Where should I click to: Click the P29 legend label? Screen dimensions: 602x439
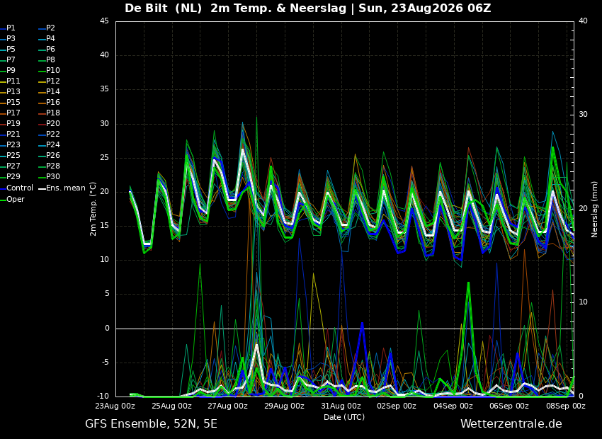point(13,176)
